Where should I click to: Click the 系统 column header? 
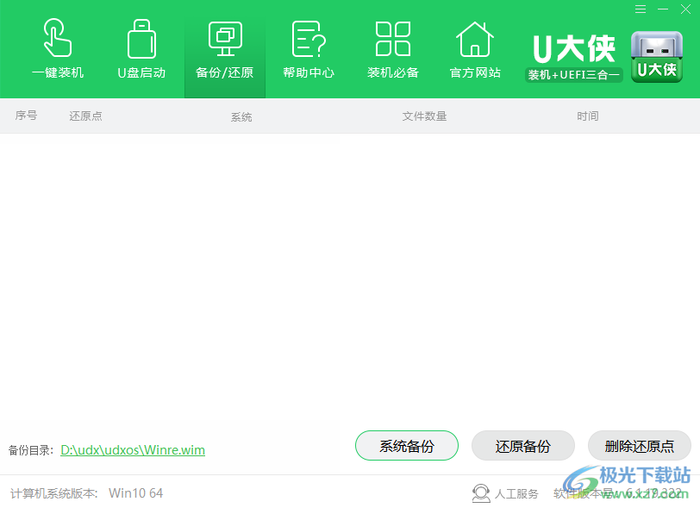point(241,117)
